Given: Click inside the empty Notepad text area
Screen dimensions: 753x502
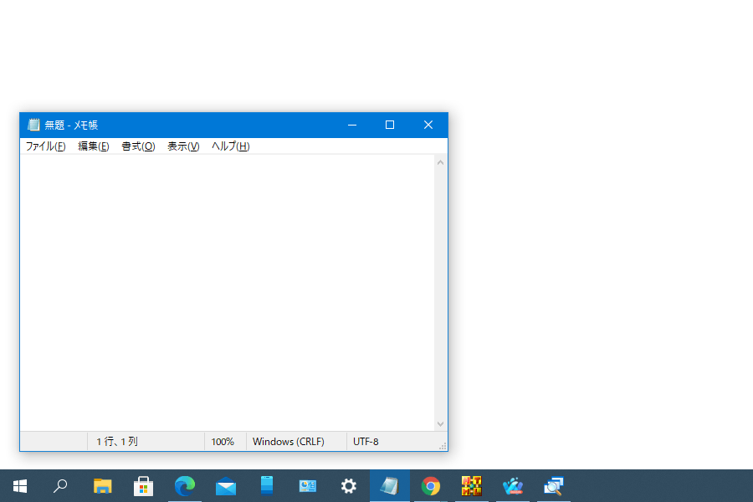Looking at the screenshot, I should click(x=227, y=293).
